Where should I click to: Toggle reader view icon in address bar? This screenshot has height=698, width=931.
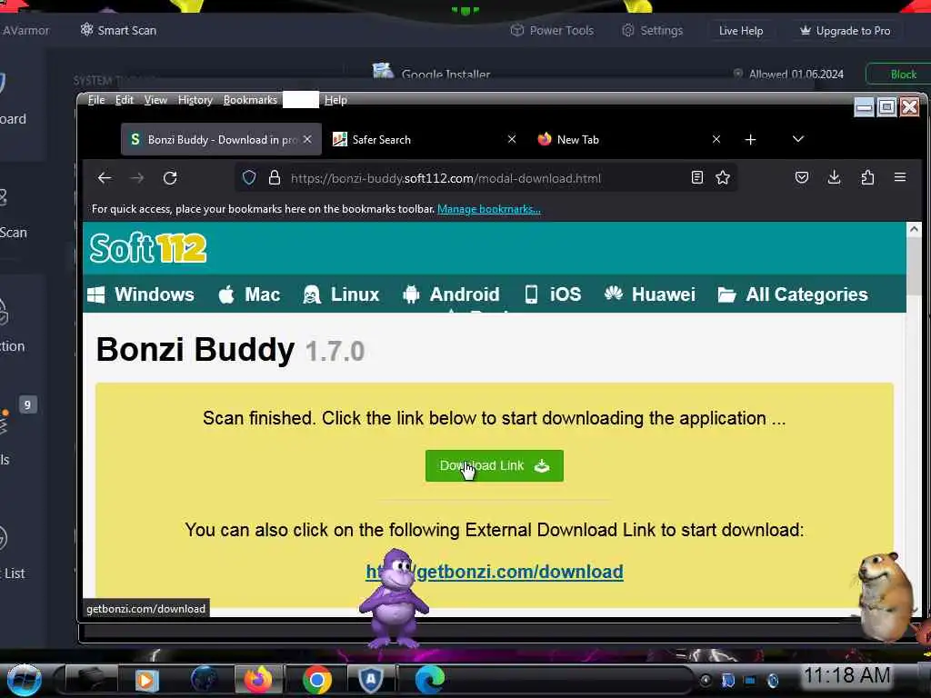[697, 177]
